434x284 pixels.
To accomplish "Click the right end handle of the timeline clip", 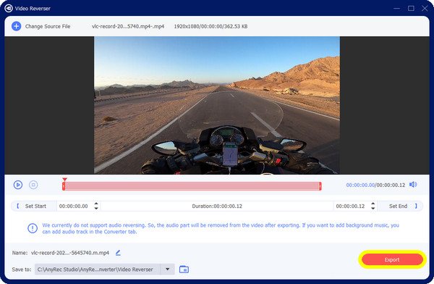I will click(x=320, y=186).
